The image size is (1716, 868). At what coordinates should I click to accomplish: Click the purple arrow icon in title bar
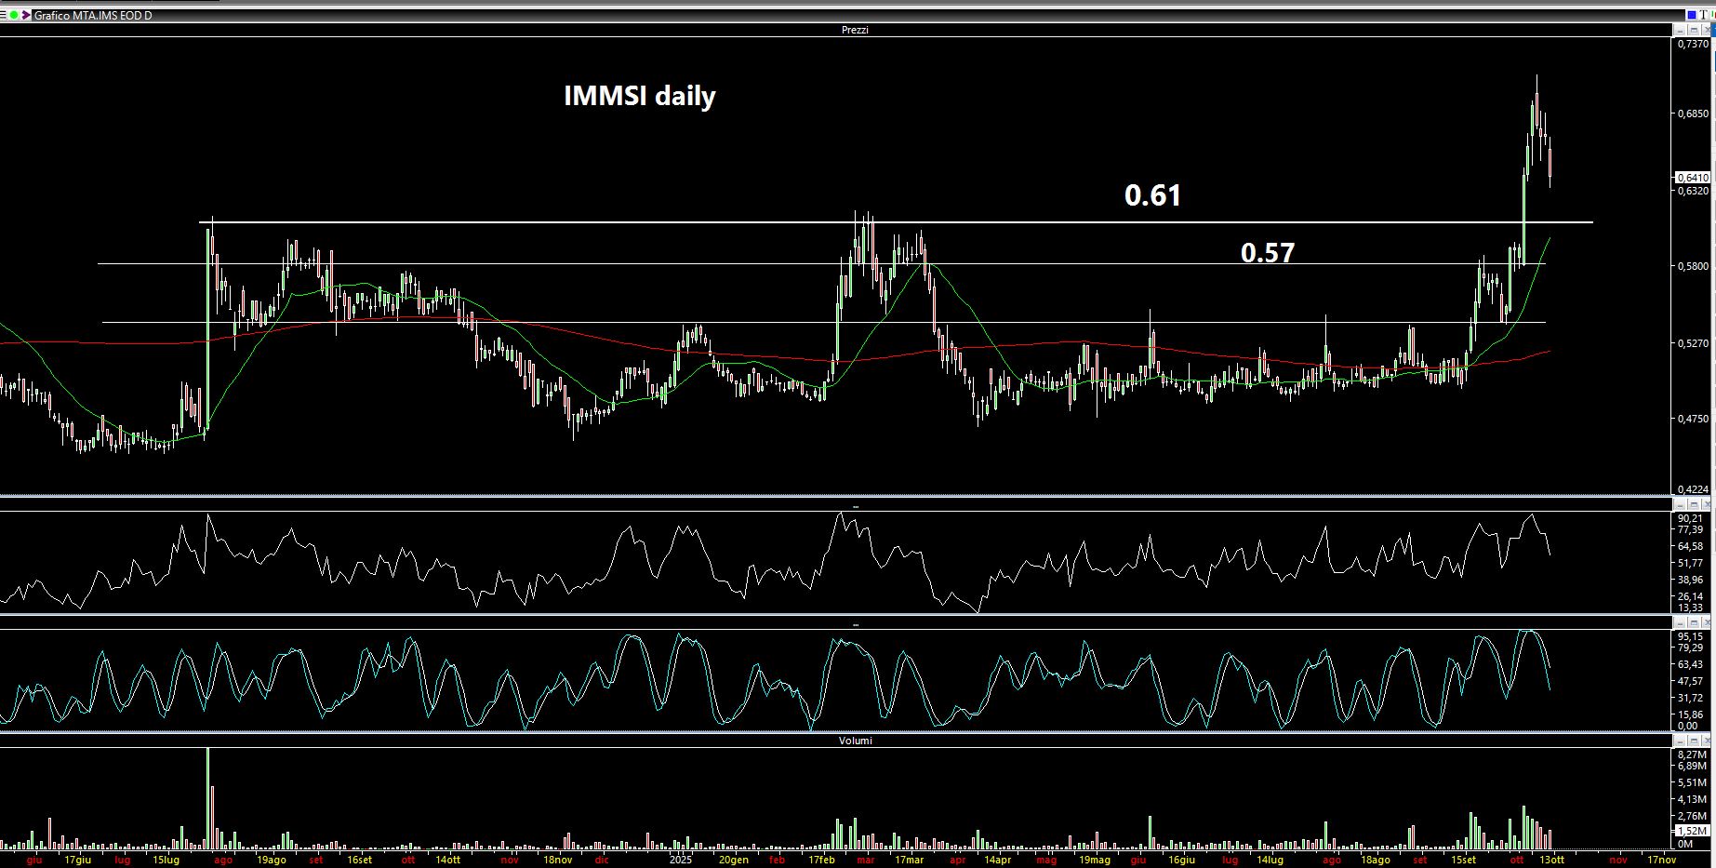(x=26, y=16)
